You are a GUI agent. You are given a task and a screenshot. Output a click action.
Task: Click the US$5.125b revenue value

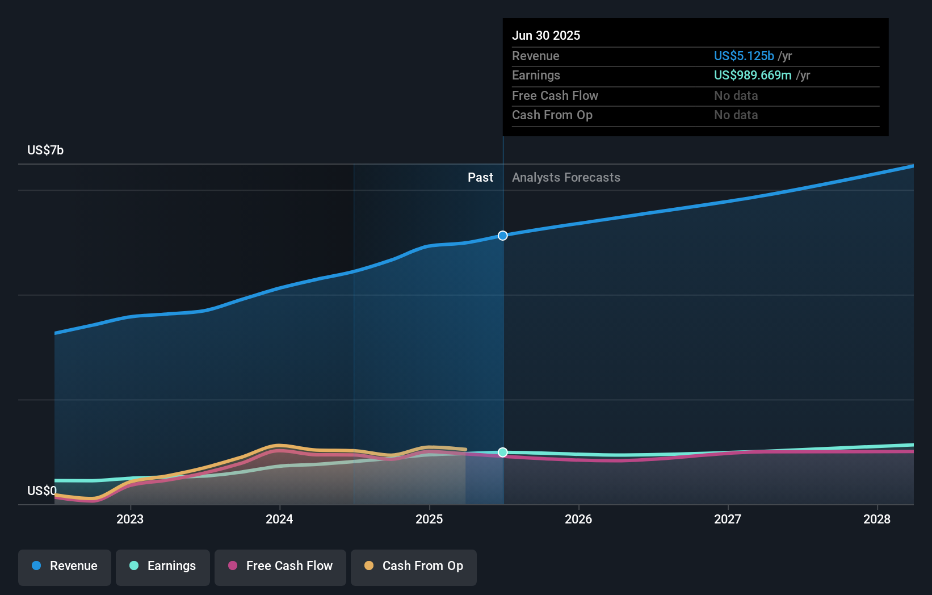click(744, 56)
